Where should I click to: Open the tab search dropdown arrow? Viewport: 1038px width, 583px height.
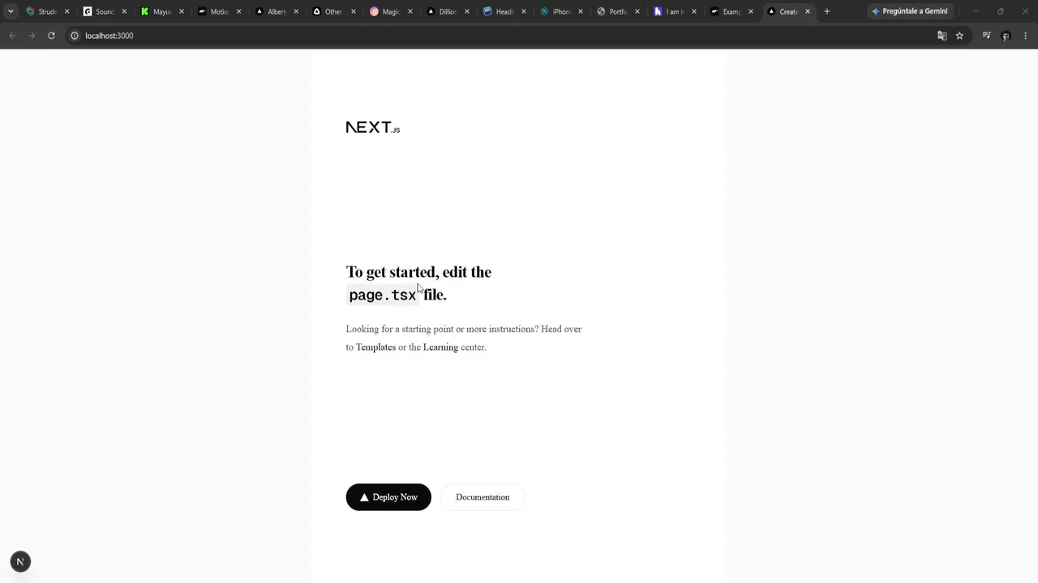(11, 11)
